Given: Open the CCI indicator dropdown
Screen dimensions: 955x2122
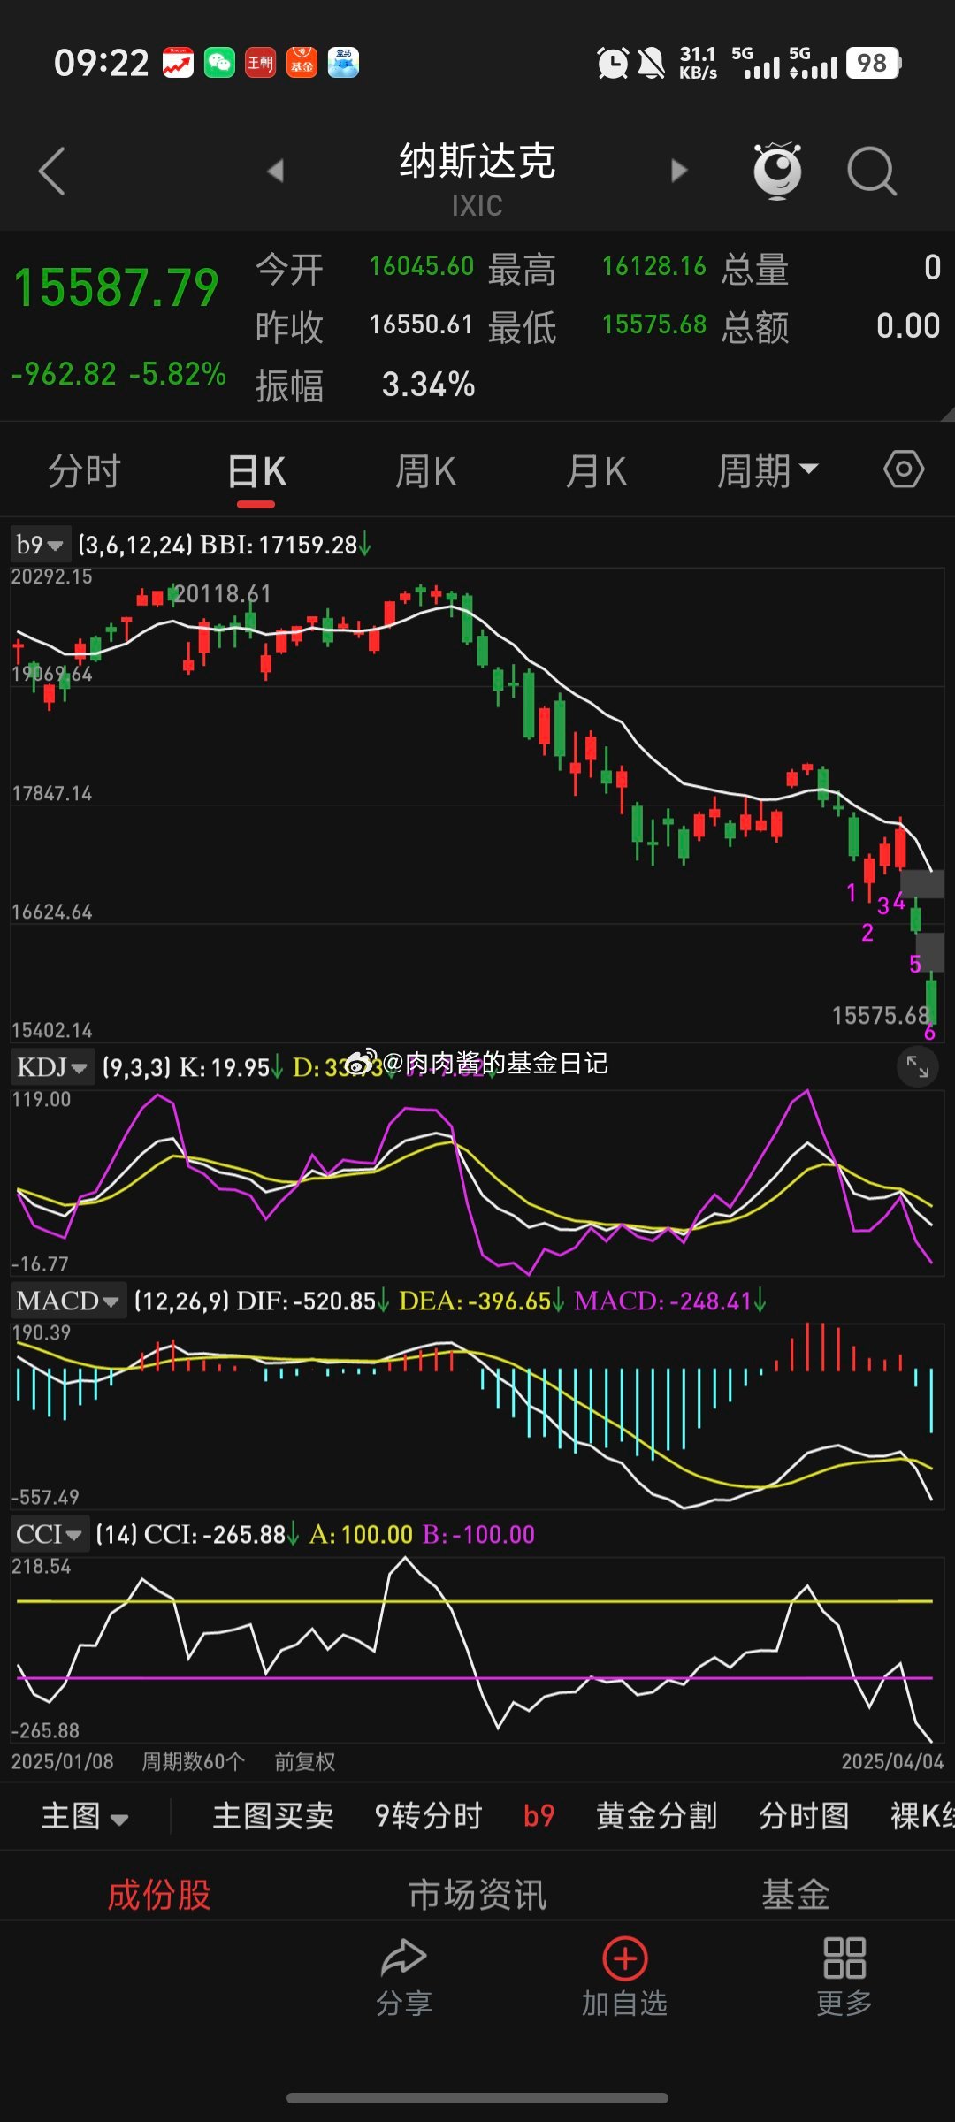Looking at the screenshot, I should [49, 1534].
